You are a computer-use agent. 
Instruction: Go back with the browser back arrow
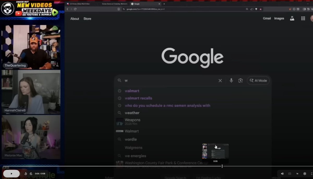click(67, 9)
